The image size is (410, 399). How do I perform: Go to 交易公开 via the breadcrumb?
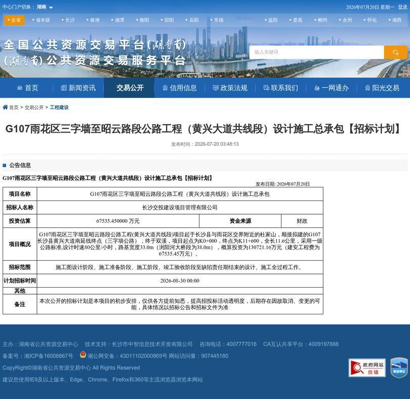point(34,107)
